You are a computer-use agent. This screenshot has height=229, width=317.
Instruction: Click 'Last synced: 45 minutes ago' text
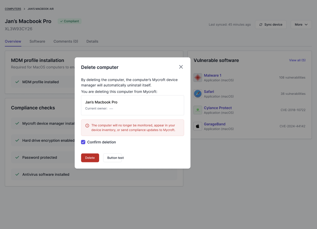click(x=230, y=25)
